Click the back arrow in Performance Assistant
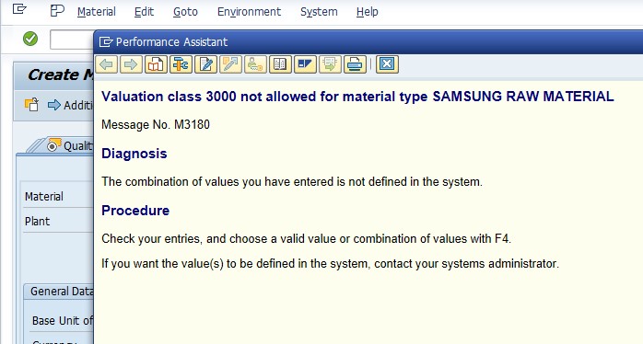The width and height of the screenshot is (643, 344). [107, 64]
